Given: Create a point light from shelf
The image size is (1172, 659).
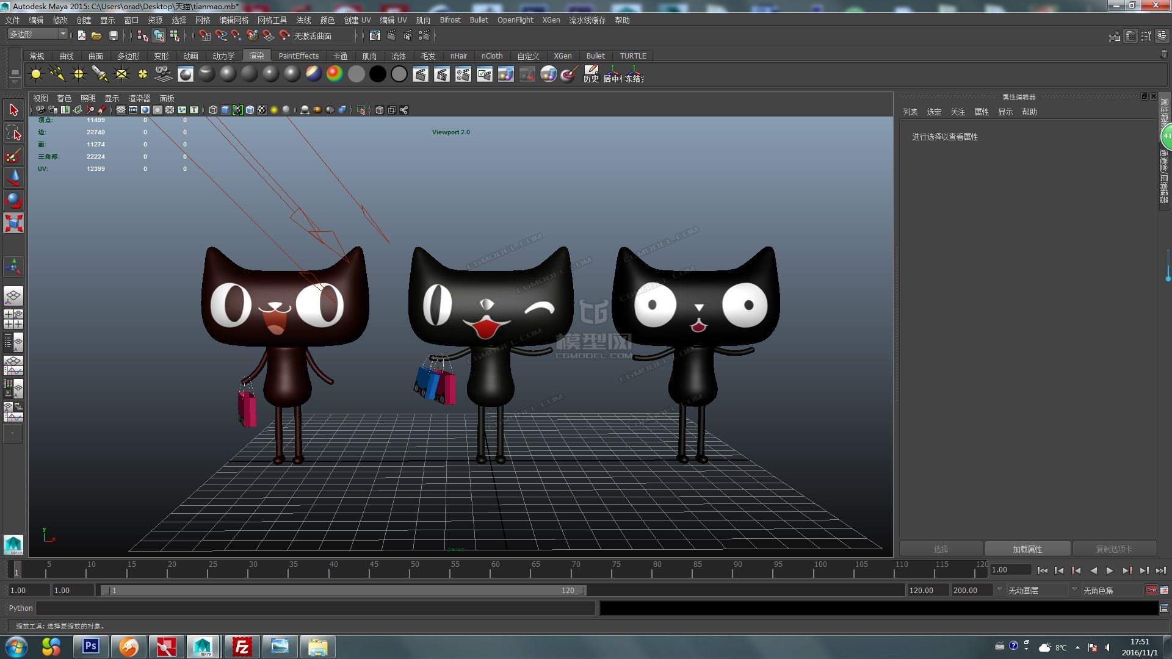Looking at the screenshot, I should point(79,74).
